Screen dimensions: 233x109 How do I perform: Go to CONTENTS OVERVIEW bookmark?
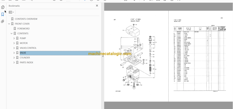coord(26,19)
